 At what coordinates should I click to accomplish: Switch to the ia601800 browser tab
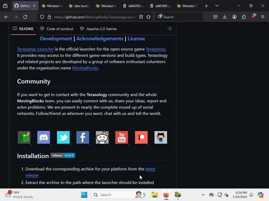(161, 6)
